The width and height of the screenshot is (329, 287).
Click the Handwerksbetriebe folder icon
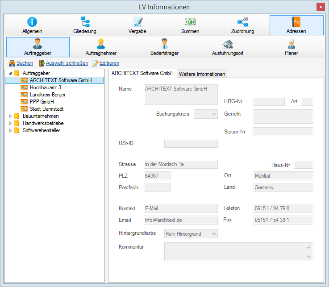pos(17,123)
